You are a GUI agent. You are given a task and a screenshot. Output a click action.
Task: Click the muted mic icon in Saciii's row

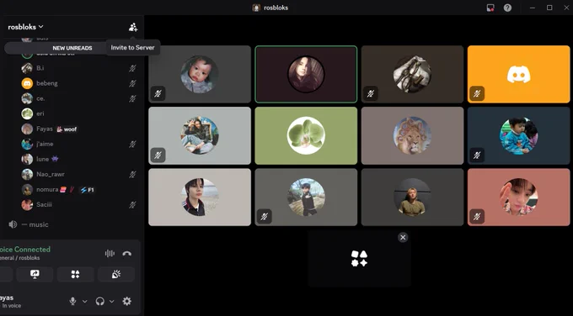(x=132, y=205)
